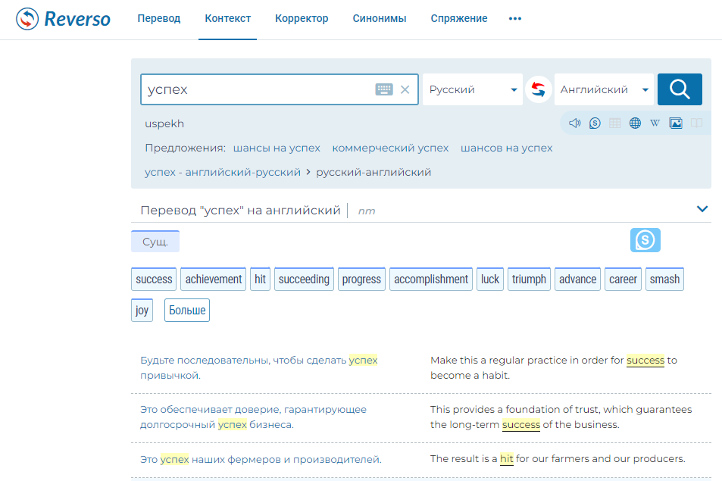Open synonyms icon in the tools strip
722x481 pixels.
(x=595, y=123)
